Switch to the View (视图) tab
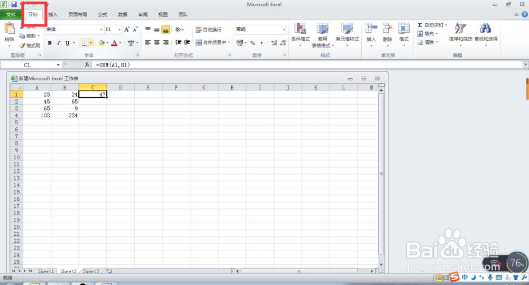The height and width of the screenshot is (285, 529). 163,14
